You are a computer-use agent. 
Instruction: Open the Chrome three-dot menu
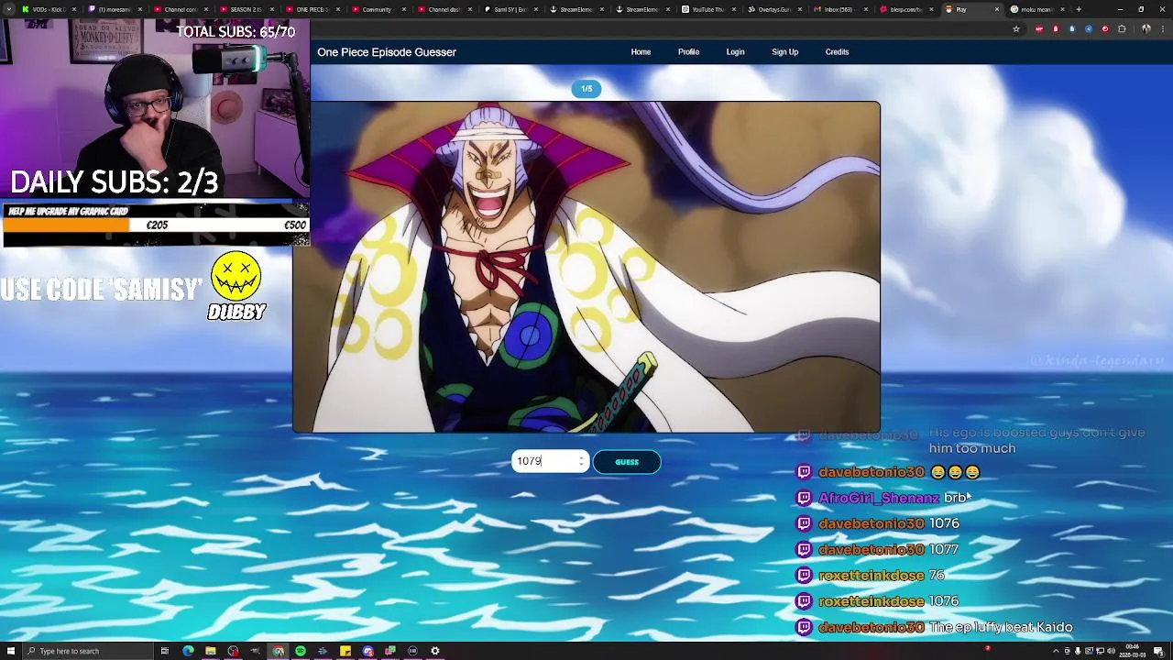pos(1162,29)
